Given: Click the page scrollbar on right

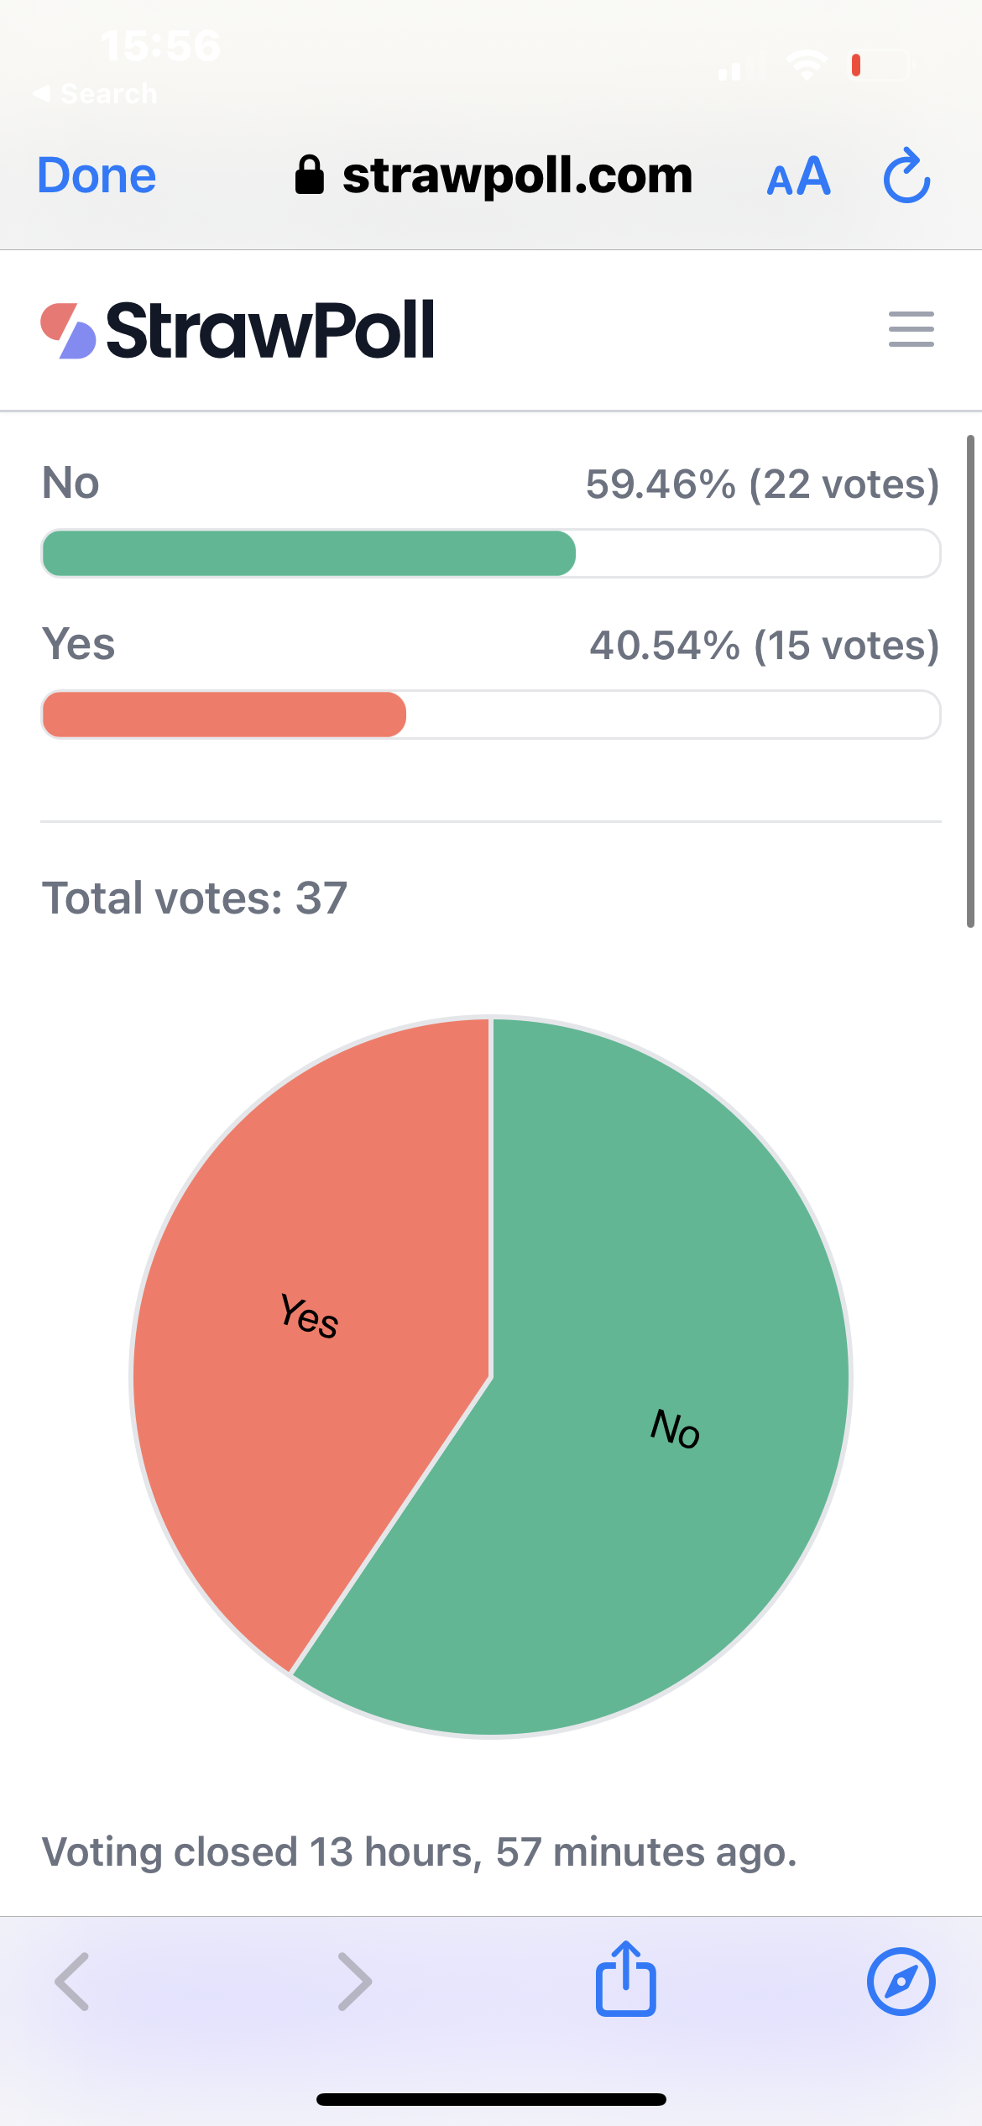Looking at the screenshot, I should [970, 681].
